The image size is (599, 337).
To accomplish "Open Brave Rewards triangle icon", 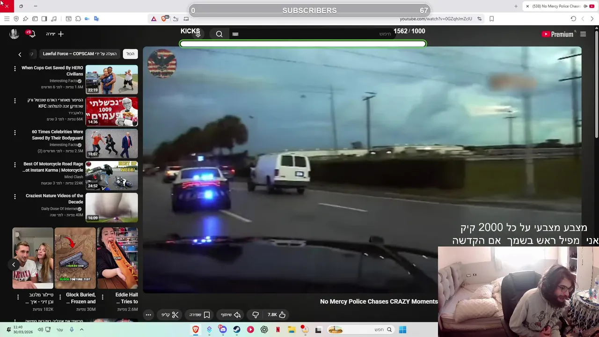I will [153, 19].
